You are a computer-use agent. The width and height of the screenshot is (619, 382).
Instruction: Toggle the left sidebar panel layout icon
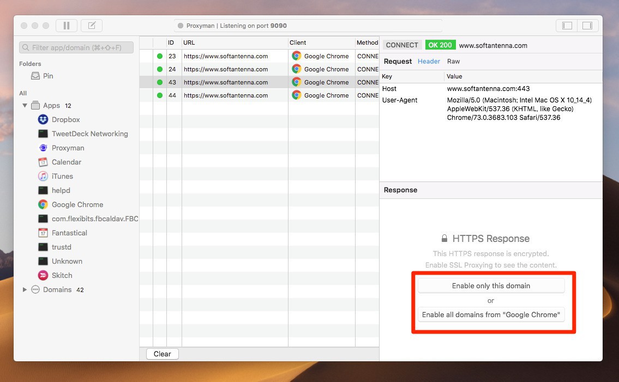pyautogui.click(x=567, y=26)
